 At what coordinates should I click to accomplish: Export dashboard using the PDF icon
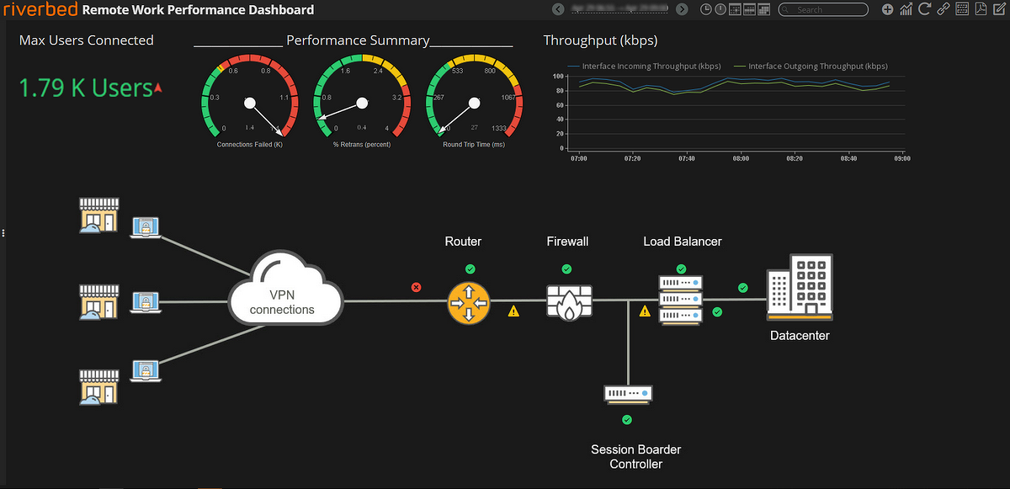click(981, 9)
